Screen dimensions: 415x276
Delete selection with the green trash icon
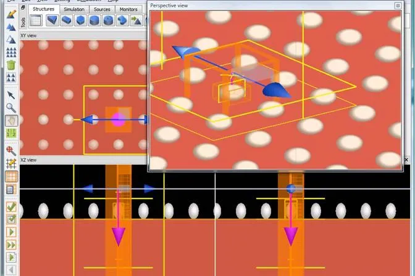[x=11, y=65]
